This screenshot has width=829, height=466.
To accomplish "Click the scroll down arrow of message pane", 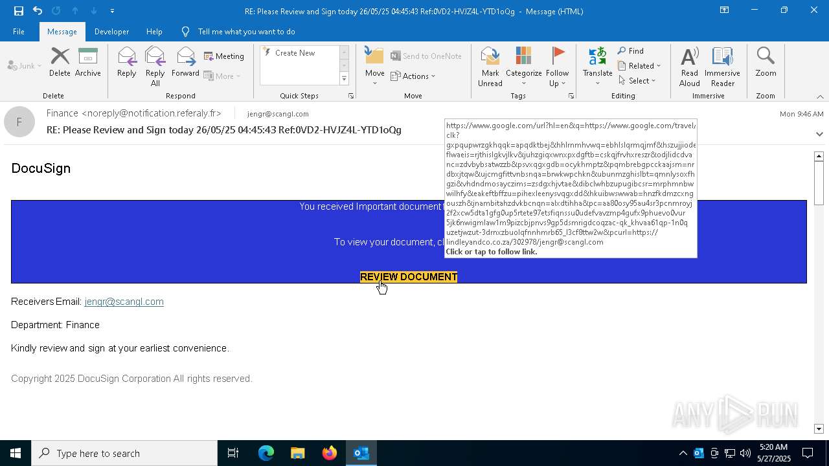I will (x=819, y=428).
